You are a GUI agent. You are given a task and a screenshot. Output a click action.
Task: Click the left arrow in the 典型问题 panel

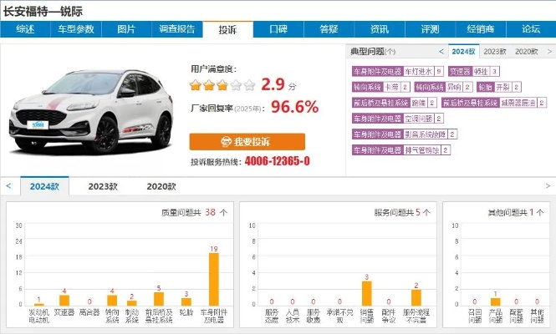coord(441,51)
